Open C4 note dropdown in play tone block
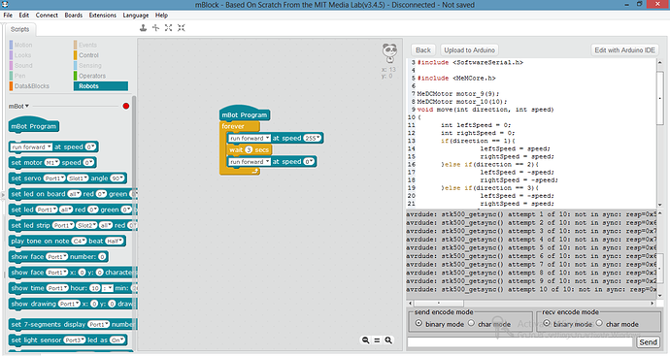 (79, 241)
